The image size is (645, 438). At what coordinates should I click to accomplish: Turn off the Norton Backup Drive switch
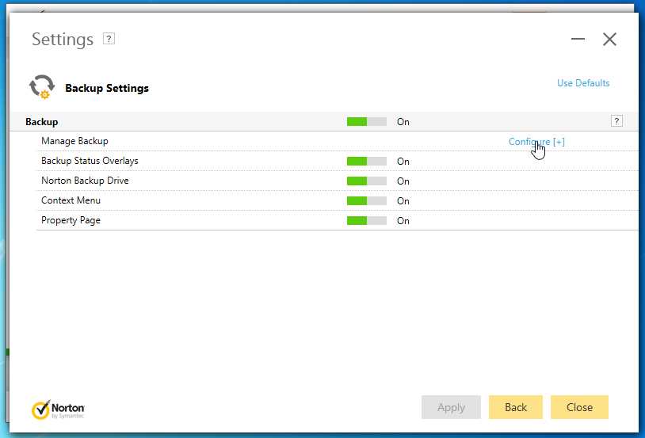pos(367,181)
